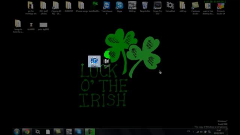Click the blank document icon in taskbar
The image size is (240, 135).
pyautogui.click(x=48, y=132)
